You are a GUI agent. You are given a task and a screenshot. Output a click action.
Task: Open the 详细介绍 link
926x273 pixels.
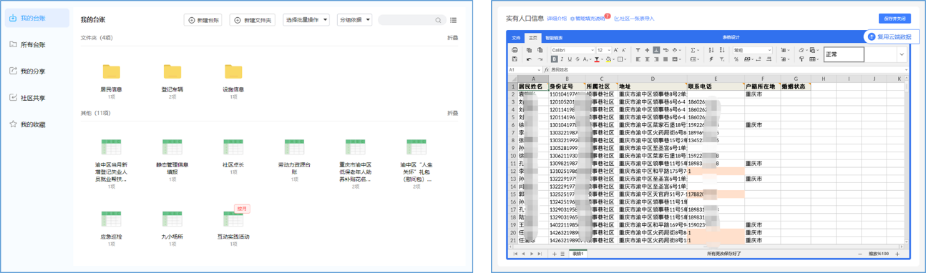point(557,19)
